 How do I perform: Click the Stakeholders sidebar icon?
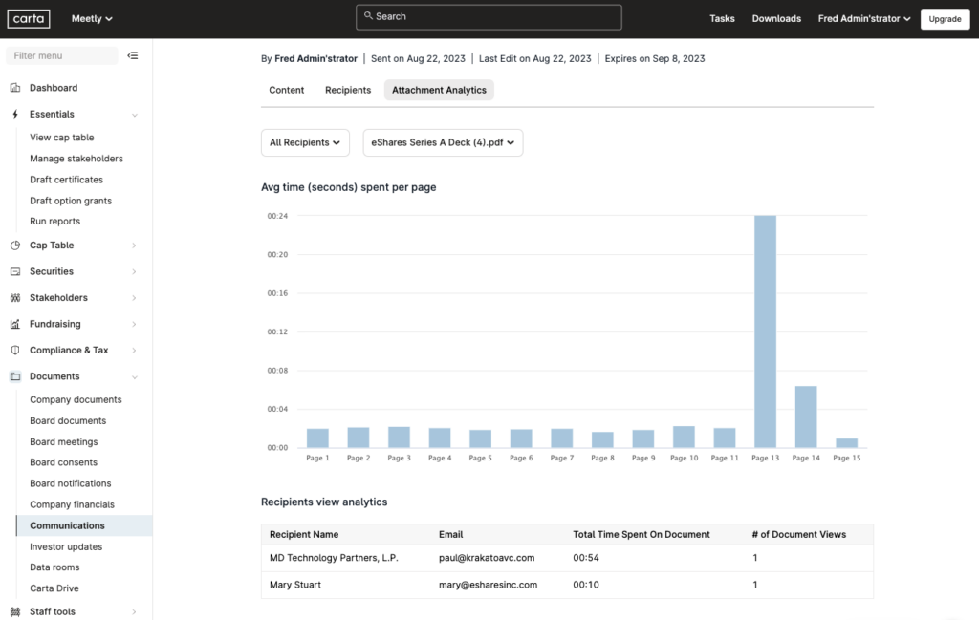(x=13, y=297)
